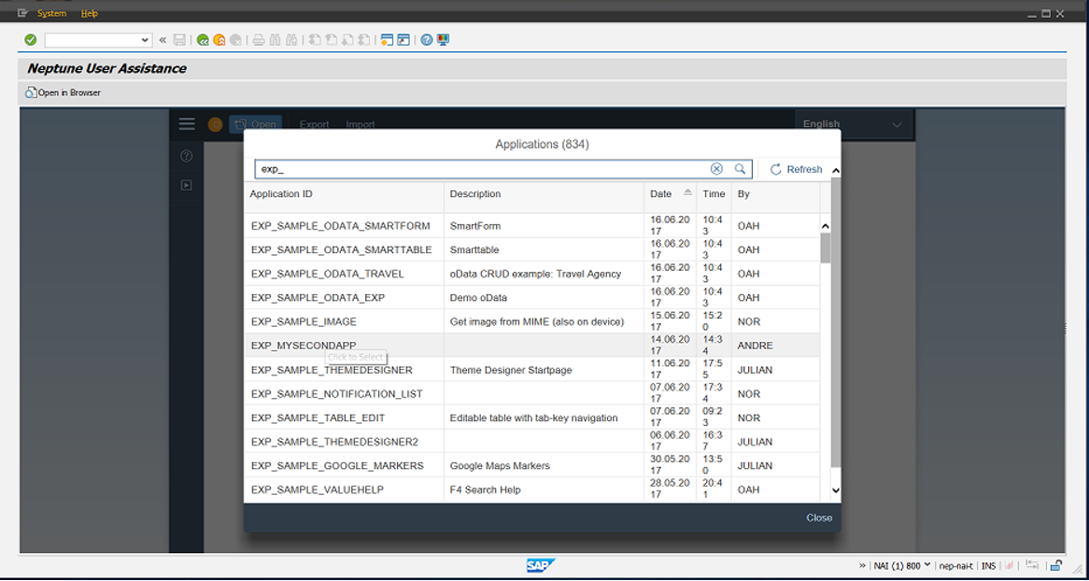Click the Generate Shortcut icon

(403, 40)
